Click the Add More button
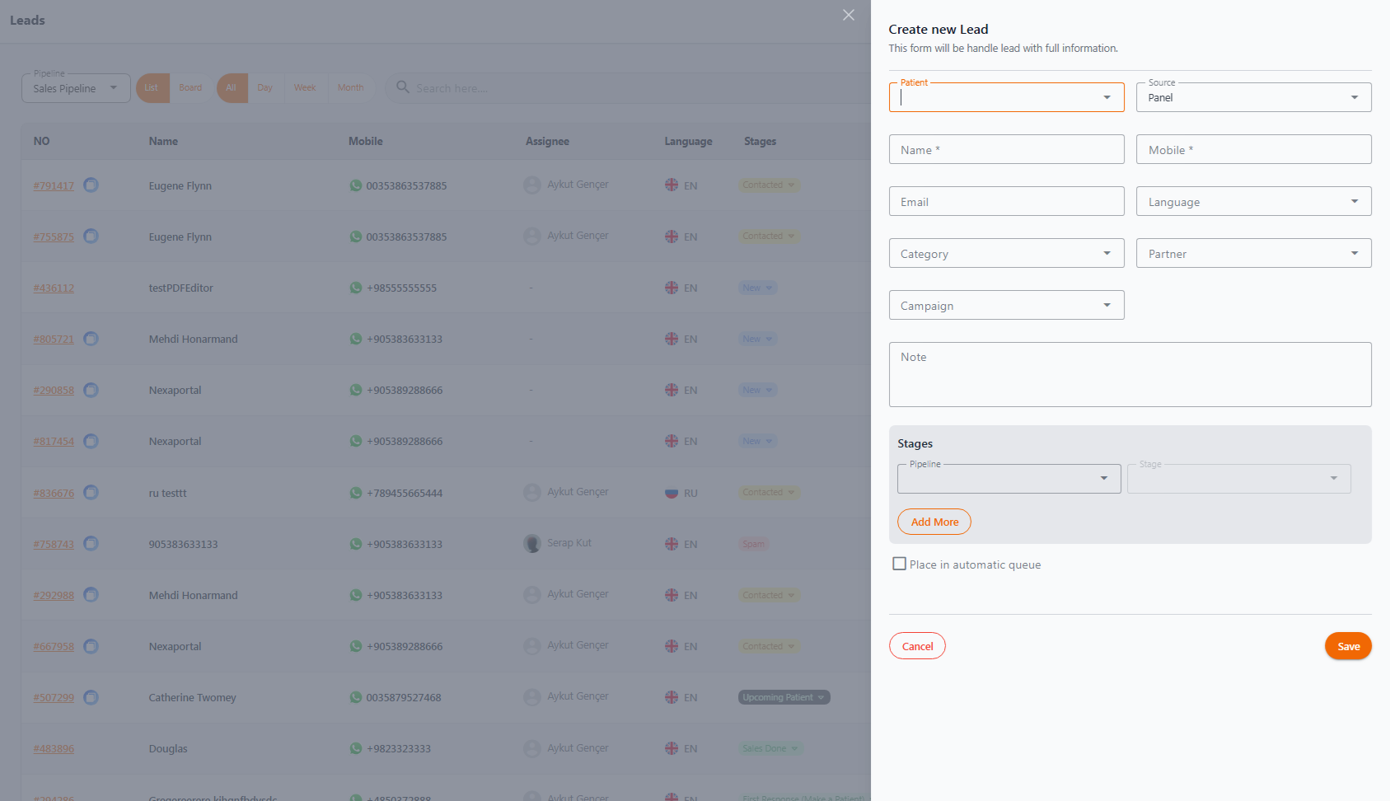Viewport: 1390px width, 801px height. pos(934,522)
